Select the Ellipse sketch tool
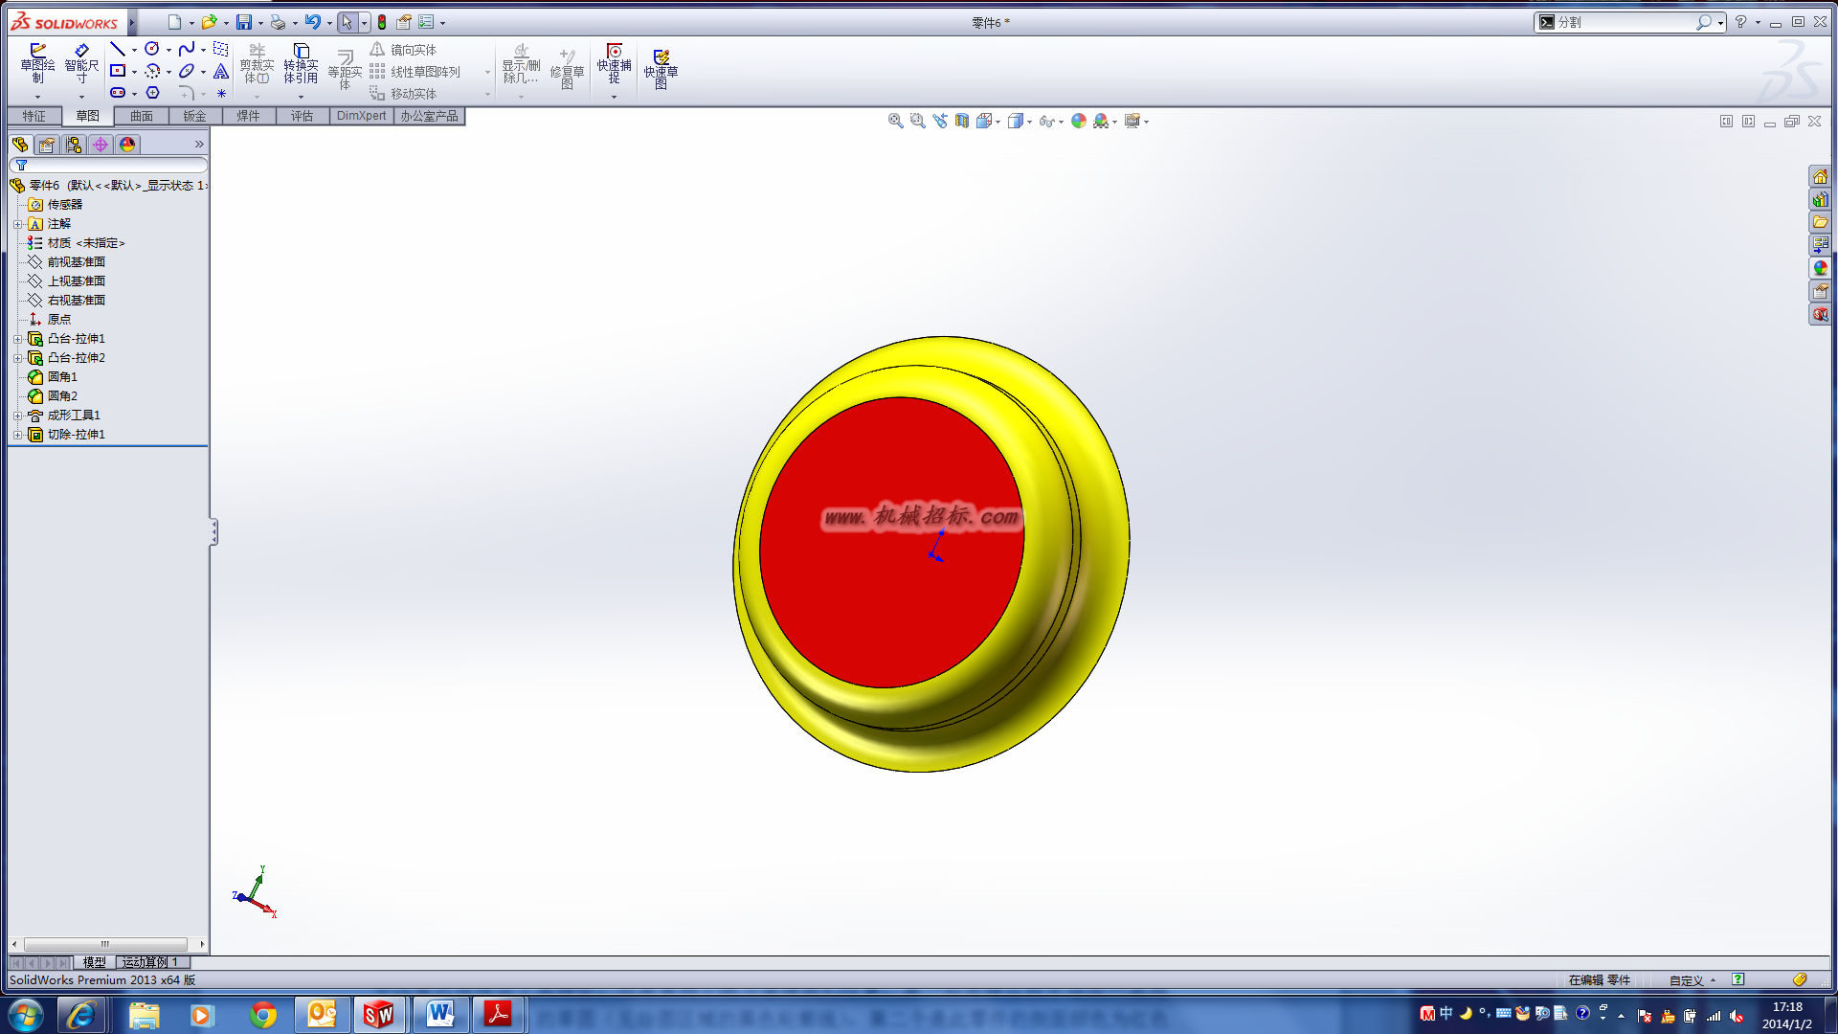Image resolution: width=1838 pixels, height=1034 pixels. 187,71
